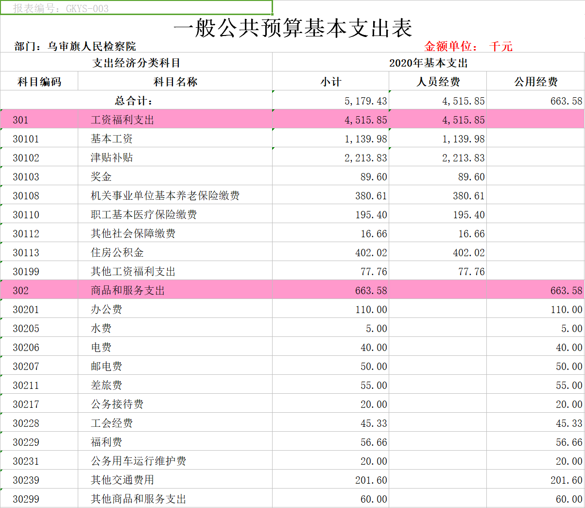
Task: Select the 公用经费 value 110.00 for 办公费
Action: pos(536,309)
